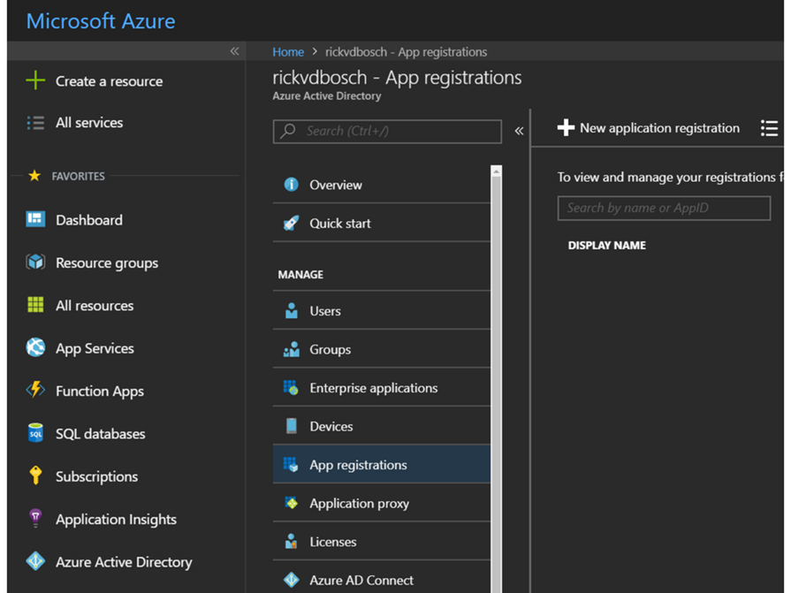Click the scrollbar up arrow
791x593 pixels.
tap(497, 171)
